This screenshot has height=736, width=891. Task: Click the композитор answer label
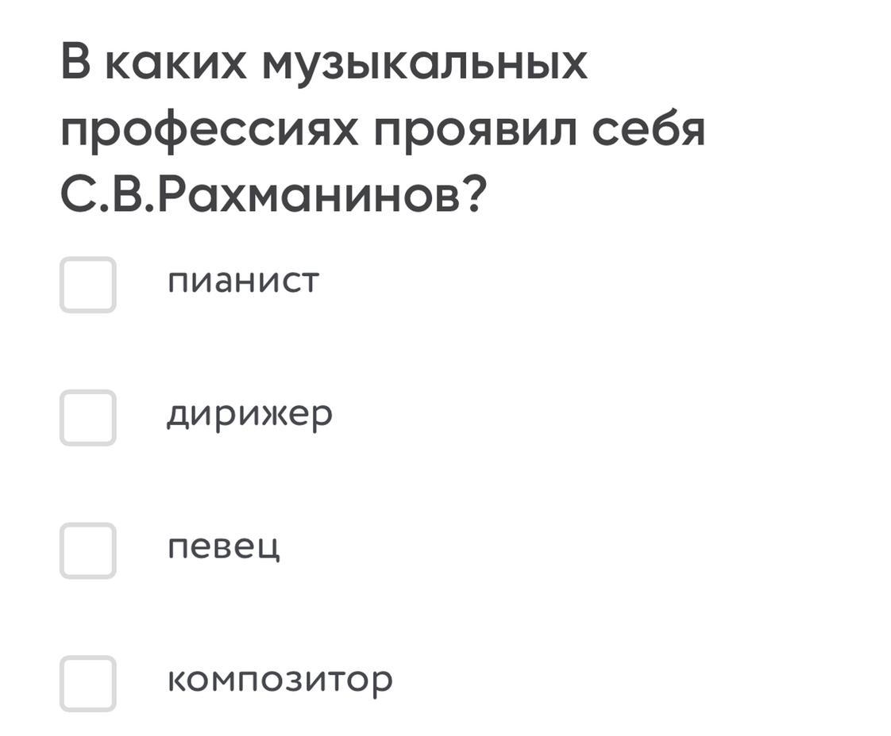click(280, 680)
